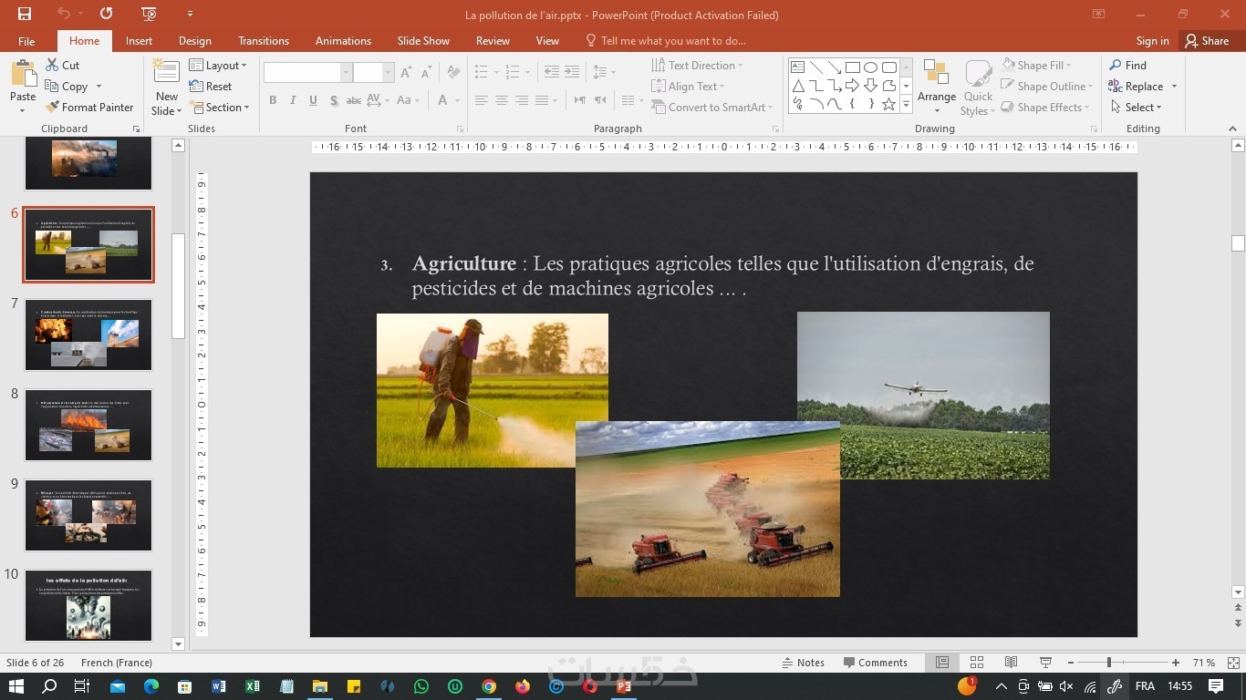Open Excel from the Windows taskbar

253,686
